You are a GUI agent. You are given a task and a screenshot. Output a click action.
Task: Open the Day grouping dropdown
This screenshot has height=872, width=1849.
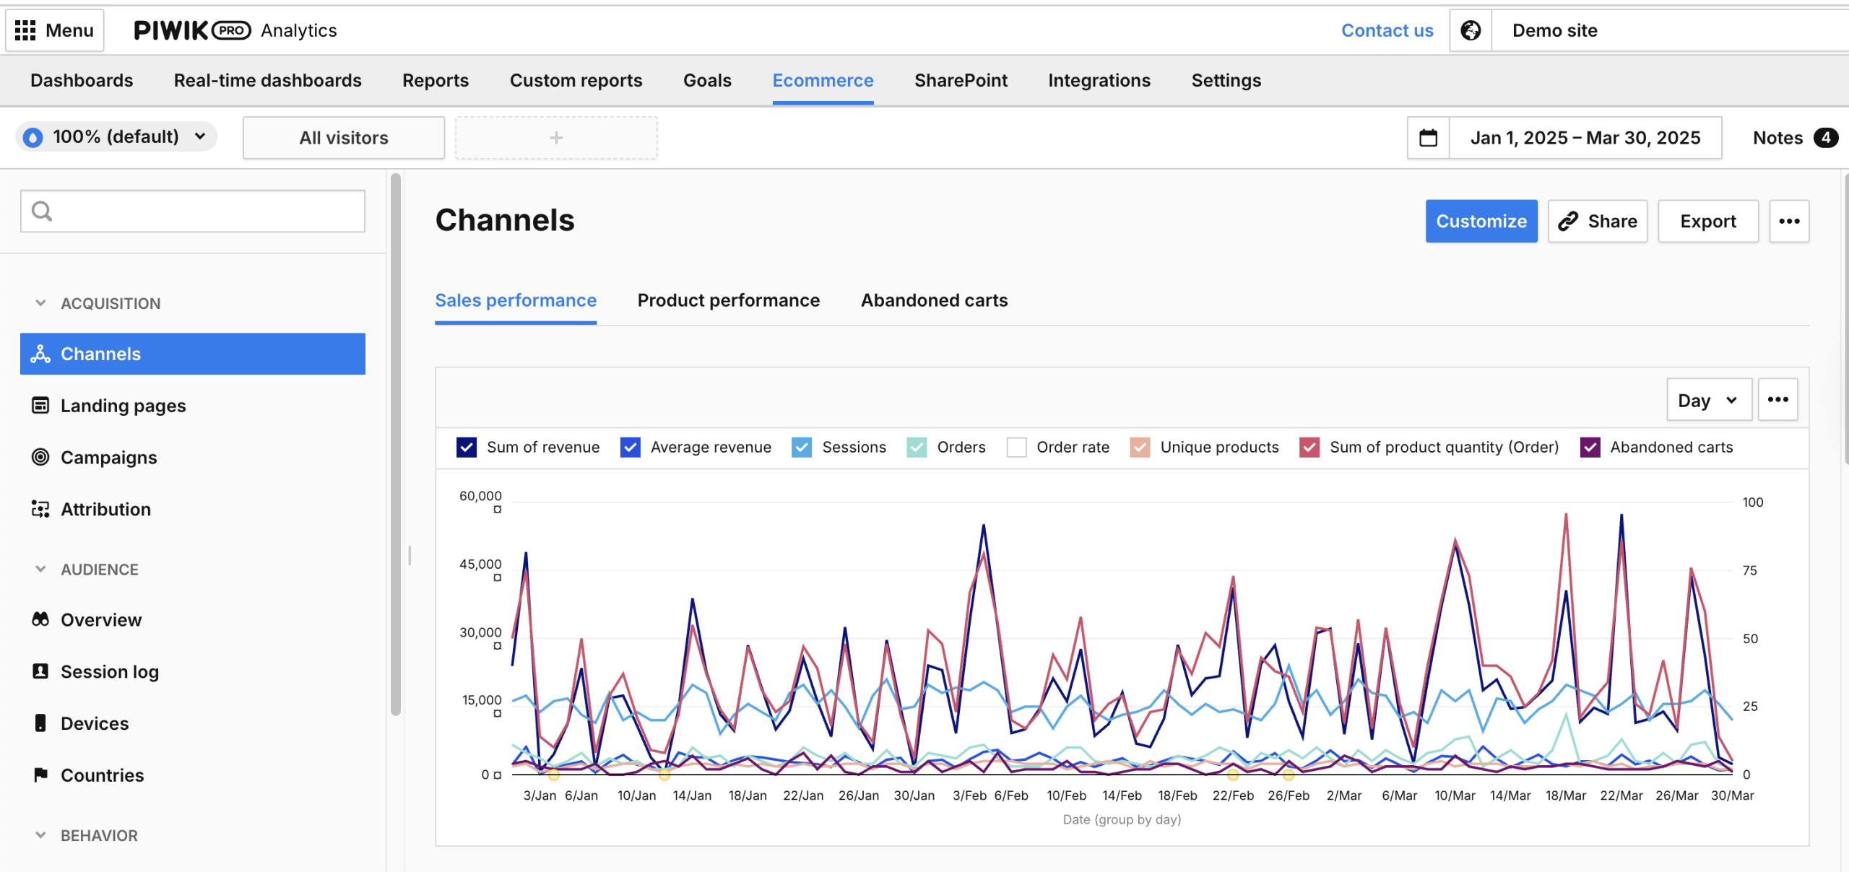1709,399
